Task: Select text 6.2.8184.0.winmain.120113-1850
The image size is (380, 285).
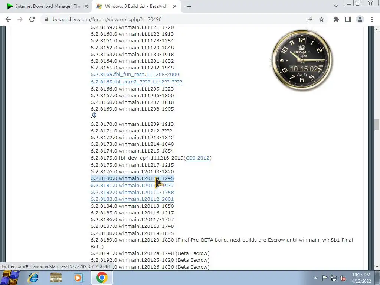Action: coord(132,206)
